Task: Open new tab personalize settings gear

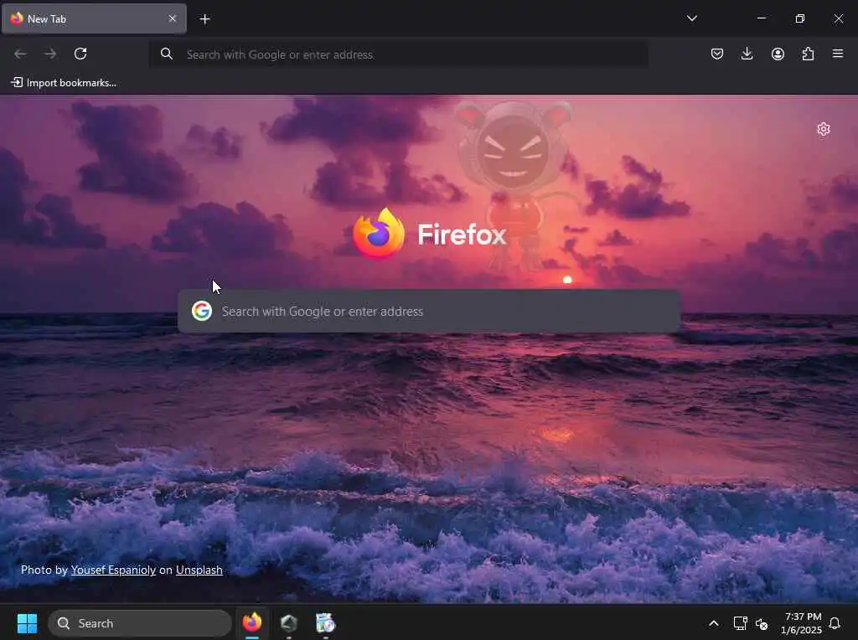Action: coord(824,129)
